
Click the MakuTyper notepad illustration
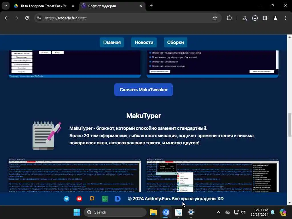point(46,135)
